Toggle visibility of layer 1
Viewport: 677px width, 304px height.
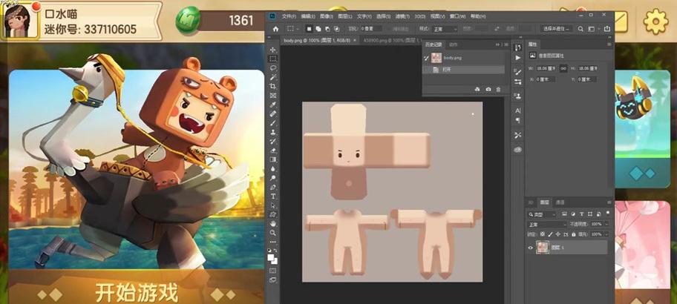[531, 248]
